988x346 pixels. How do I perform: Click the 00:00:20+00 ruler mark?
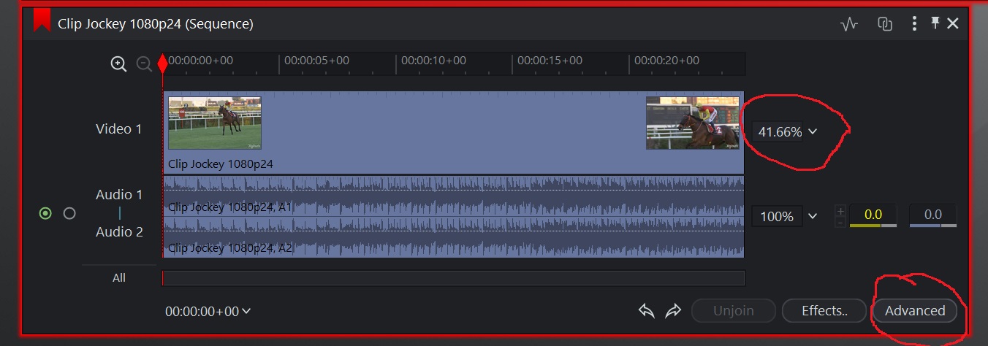pos(666,61)
